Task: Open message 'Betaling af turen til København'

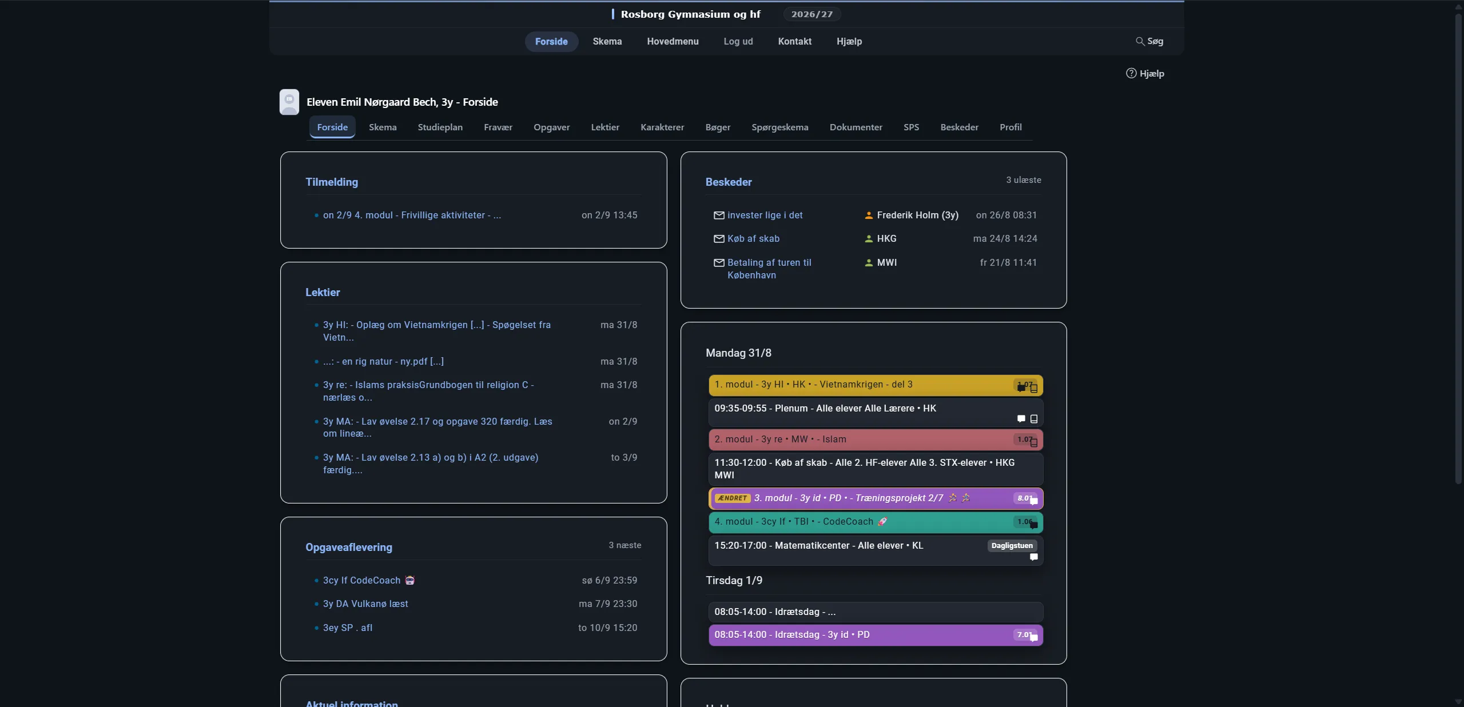Action: tap(769, 269)
